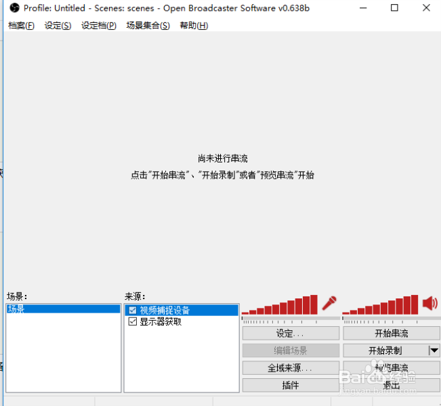Click the 设定... button
Image resolution: width=441 pixels, height=406 pixels.
[291, 333]
